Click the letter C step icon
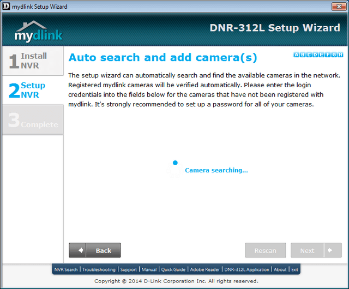Image resolution: width=349 pixels, height=289 pixels. point(309,55)
